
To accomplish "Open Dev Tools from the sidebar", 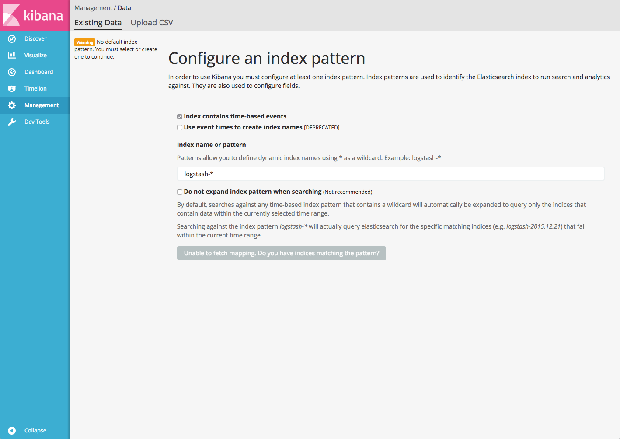I will click(x=37, y=122).
